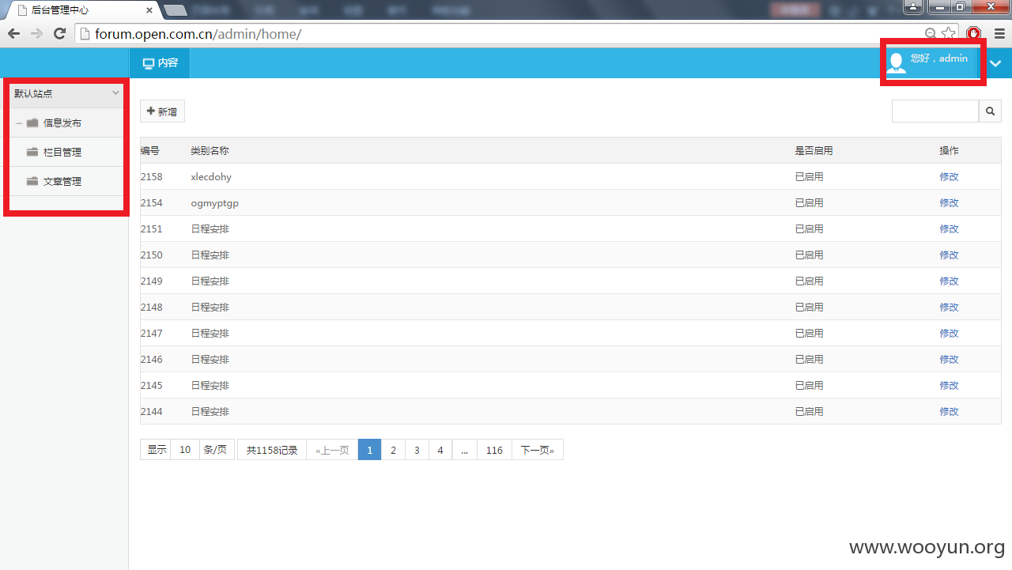Image resolution: width=1012 pixels, height=570 pixels.
Task: Click the 下一页 next page button
Action: coord(538,450)
